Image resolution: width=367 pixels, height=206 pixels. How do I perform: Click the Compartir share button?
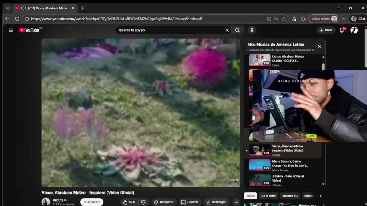(x=164, y=202)
